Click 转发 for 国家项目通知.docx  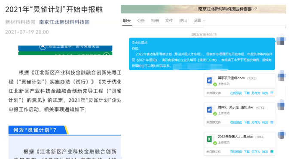[x=265, y=93]
